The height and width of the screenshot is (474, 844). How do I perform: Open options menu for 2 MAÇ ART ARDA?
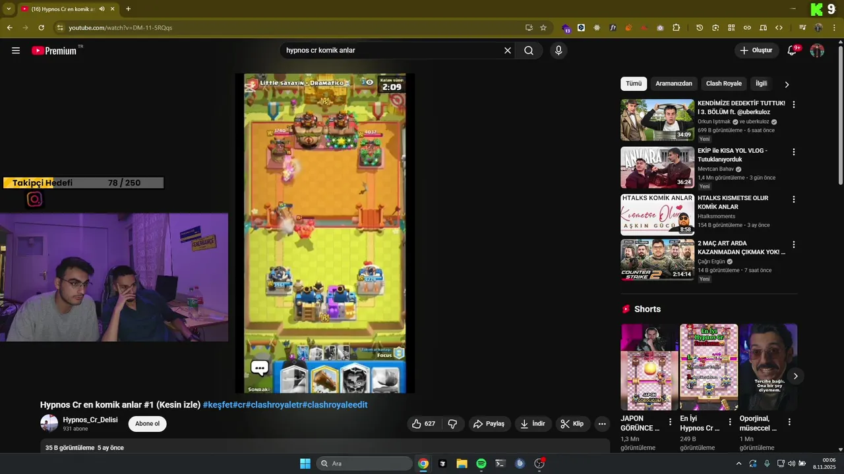click(794, 245)
